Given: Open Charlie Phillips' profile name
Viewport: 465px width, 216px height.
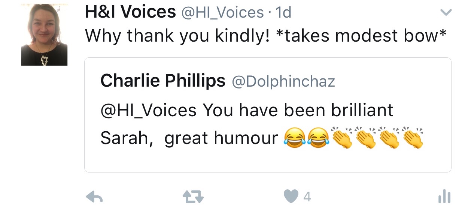Looking at the screenshot, I should coord(163,81).
